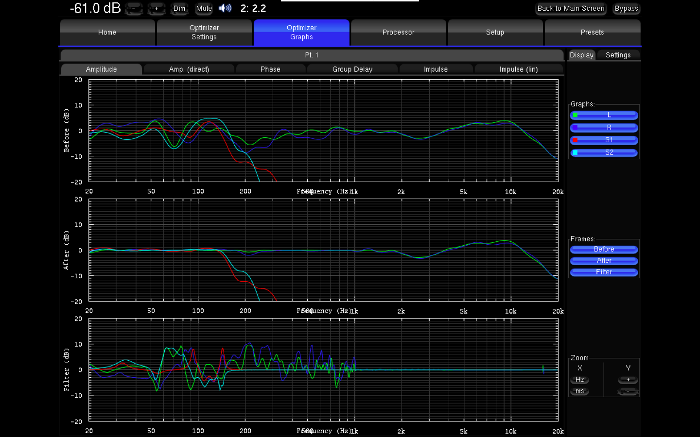This screenshot has height=437, width=700.
Task: Click the Y-axis zoom out minus button
Action: coord(628,391)
